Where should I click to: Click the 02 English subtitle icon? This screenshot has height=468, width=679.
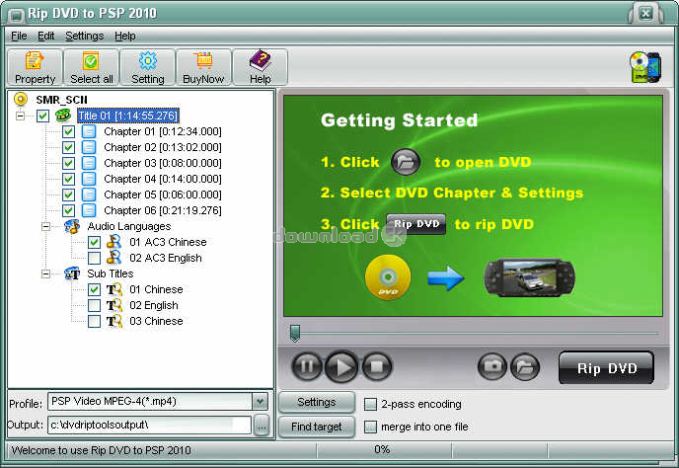114,305
